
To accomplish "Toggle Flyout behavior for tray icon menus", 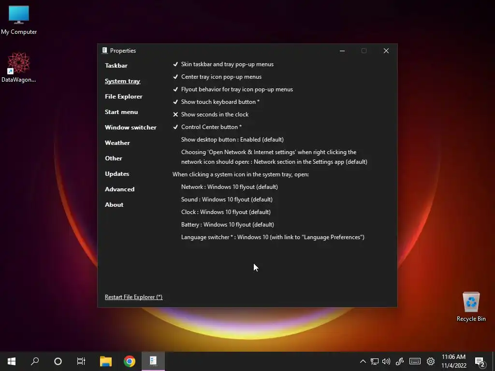I will 233,89.
